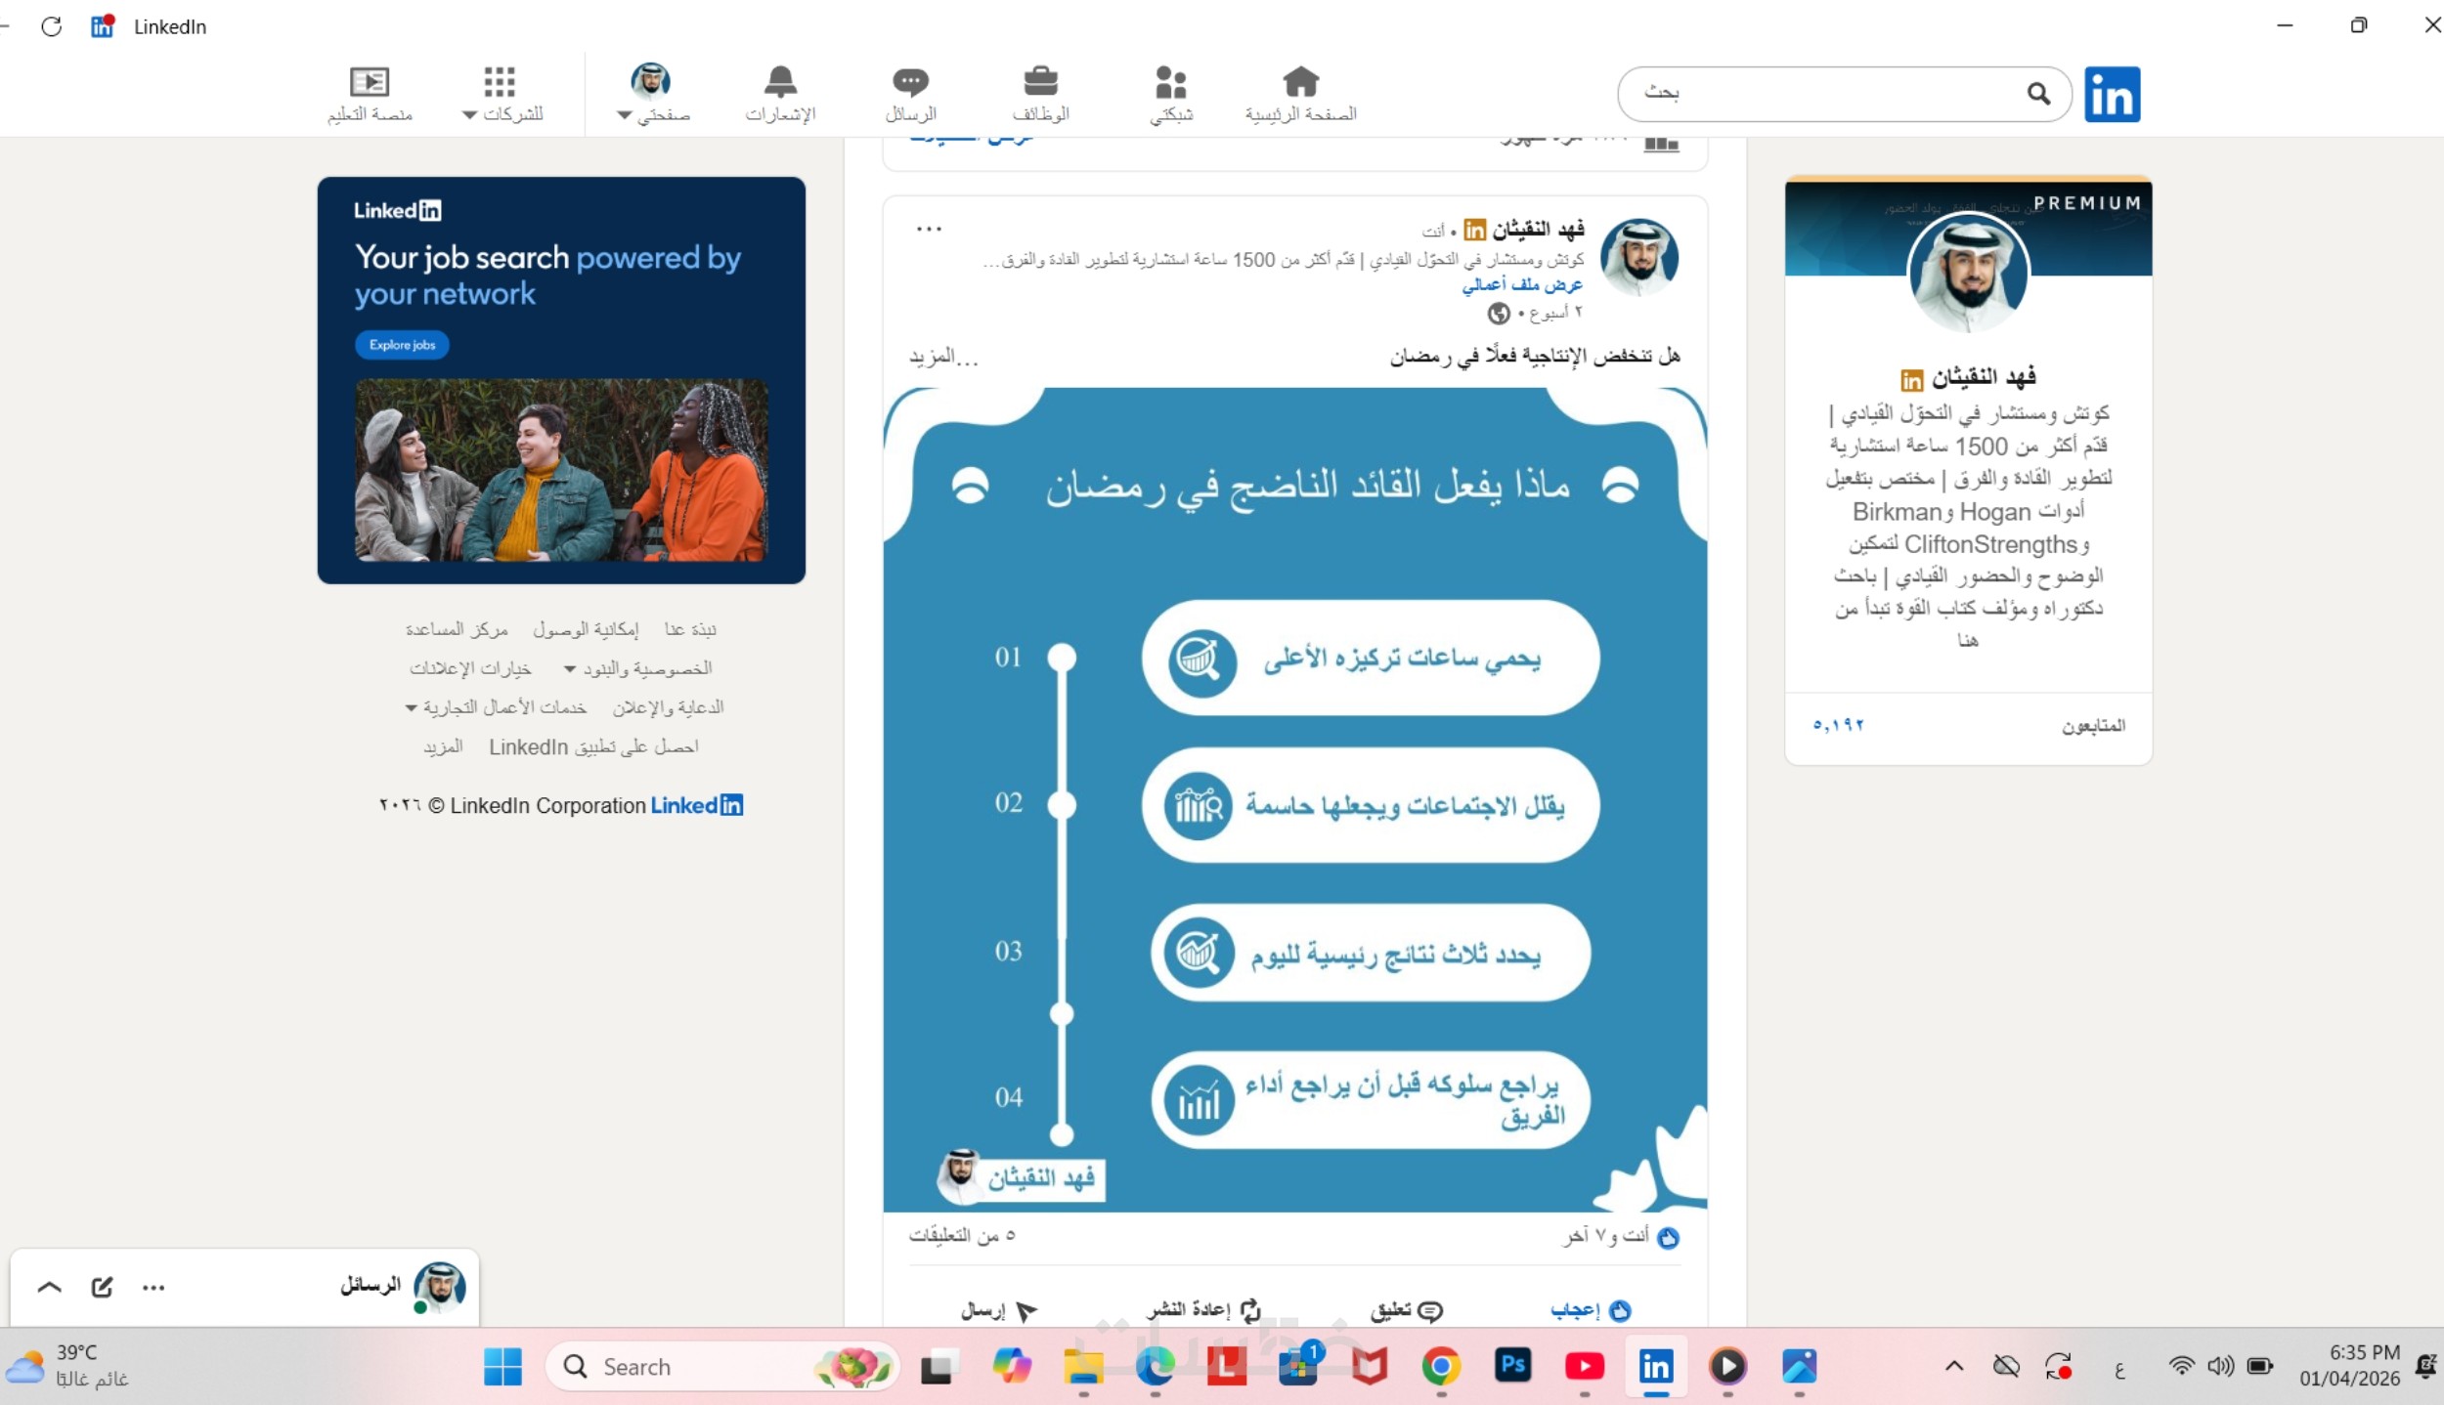Open the post three-dots options menu
The width and height of the screenshot is (2444, 1405).
929,229
